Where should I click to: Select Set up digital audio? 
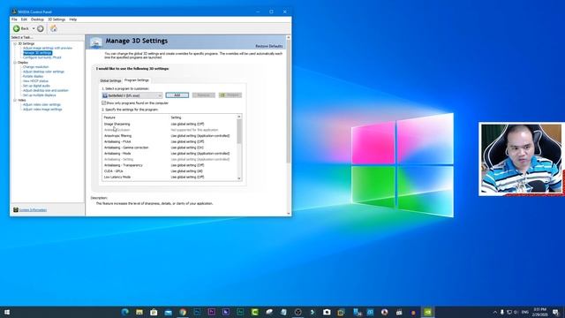click(36, 86)
